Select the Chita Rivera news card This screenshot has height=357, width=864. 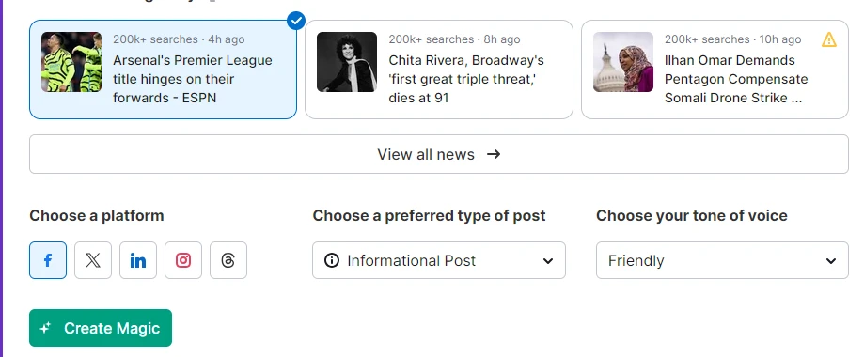(439, 70)
